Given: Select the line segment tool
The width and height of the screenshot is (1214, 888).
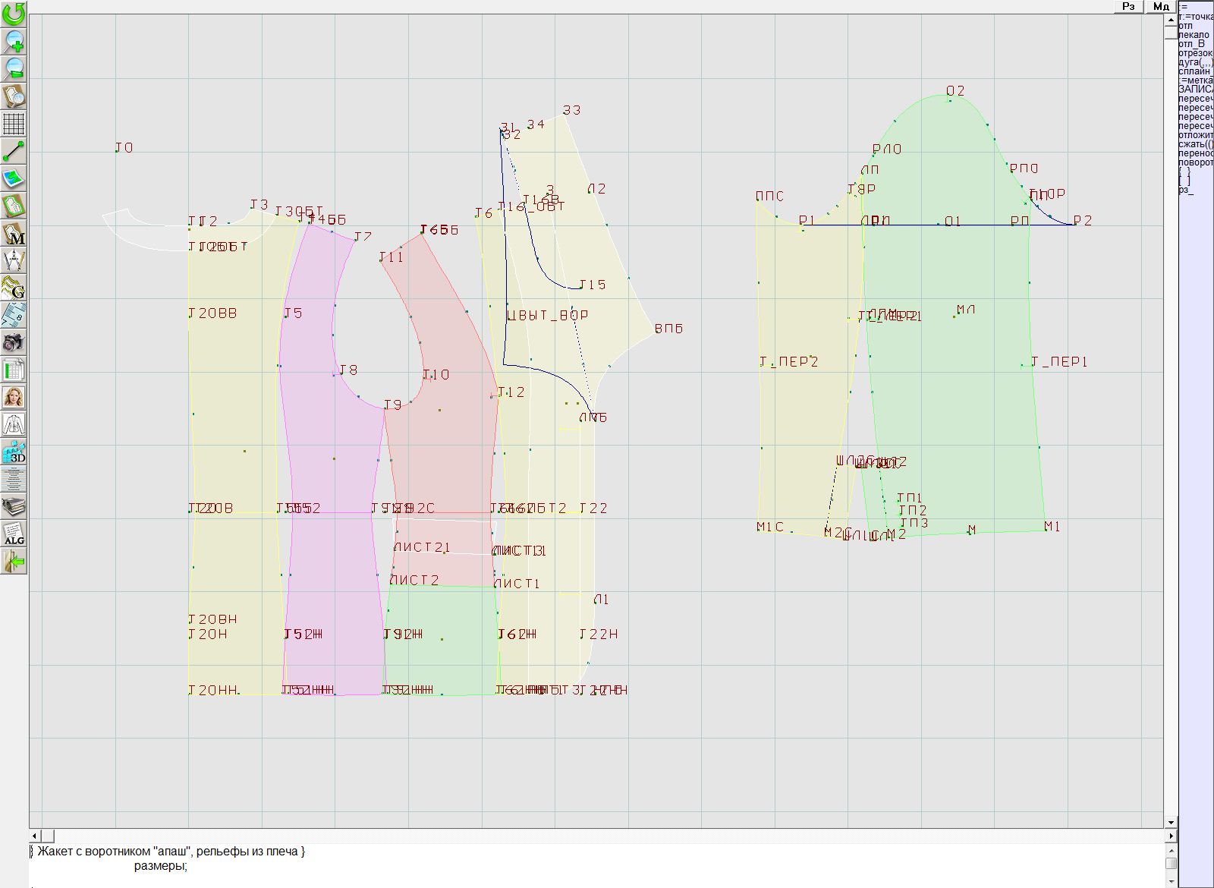Looking at the screenshot, I should 14,151.
